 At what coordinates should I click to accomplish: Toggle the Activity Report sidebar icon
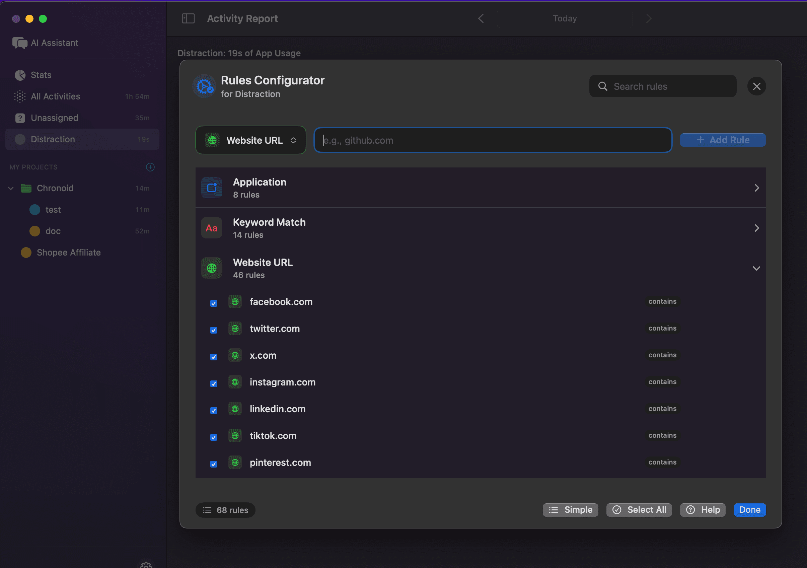click(x=188, y=18)
